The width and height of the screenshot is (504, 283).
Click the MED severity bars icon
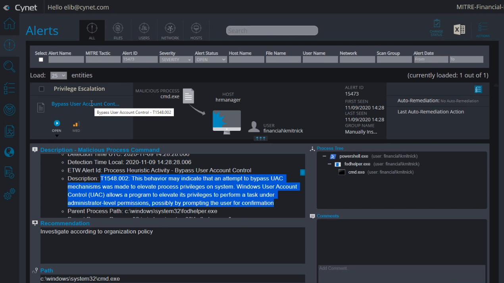[76, 124]
